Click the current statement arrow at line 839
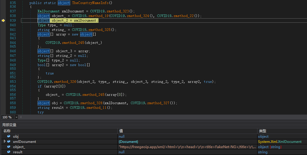Viewport: 307px width, 155px height. pyautogui.click(x=3, y=20)
